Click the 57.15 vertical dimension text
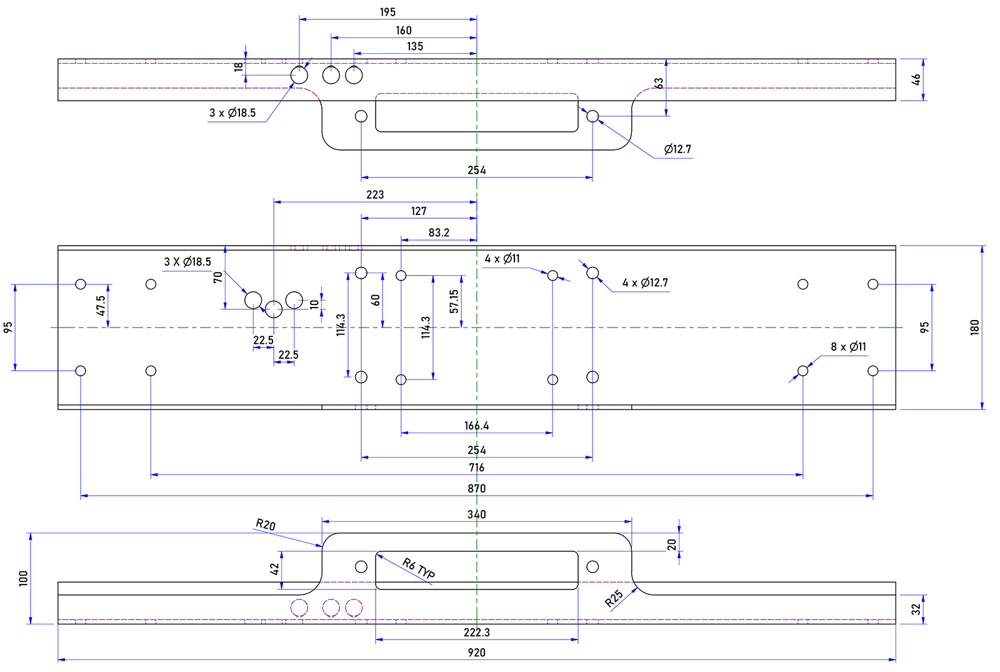Image resolution: width=1000 pixels, height=672 pixels. click(454, 301)
